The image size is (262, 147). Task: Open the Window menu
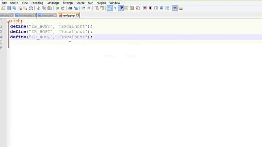coord(115,3)
